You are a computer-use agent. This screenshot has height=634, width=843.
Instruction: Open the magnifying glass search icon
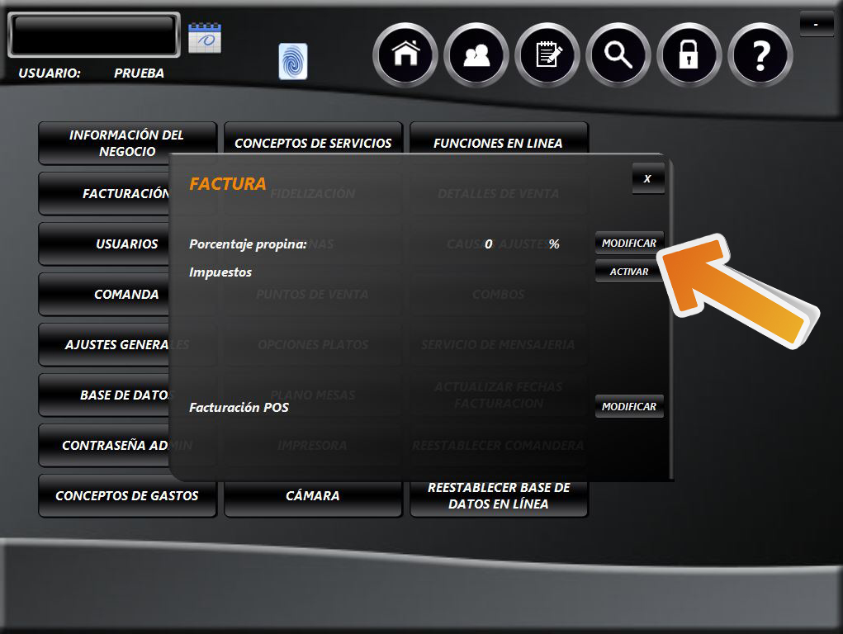pyautogui.click(x=618, y=54)
